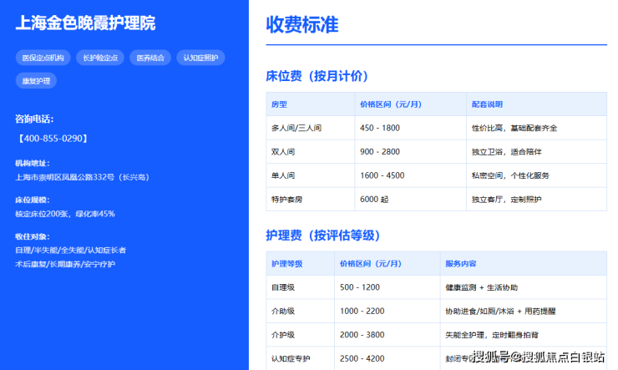Viewport: 618px width, 370px height.
Task: Click the 机构地址 label
Action: pyautogui.click(x=33, y=163)
